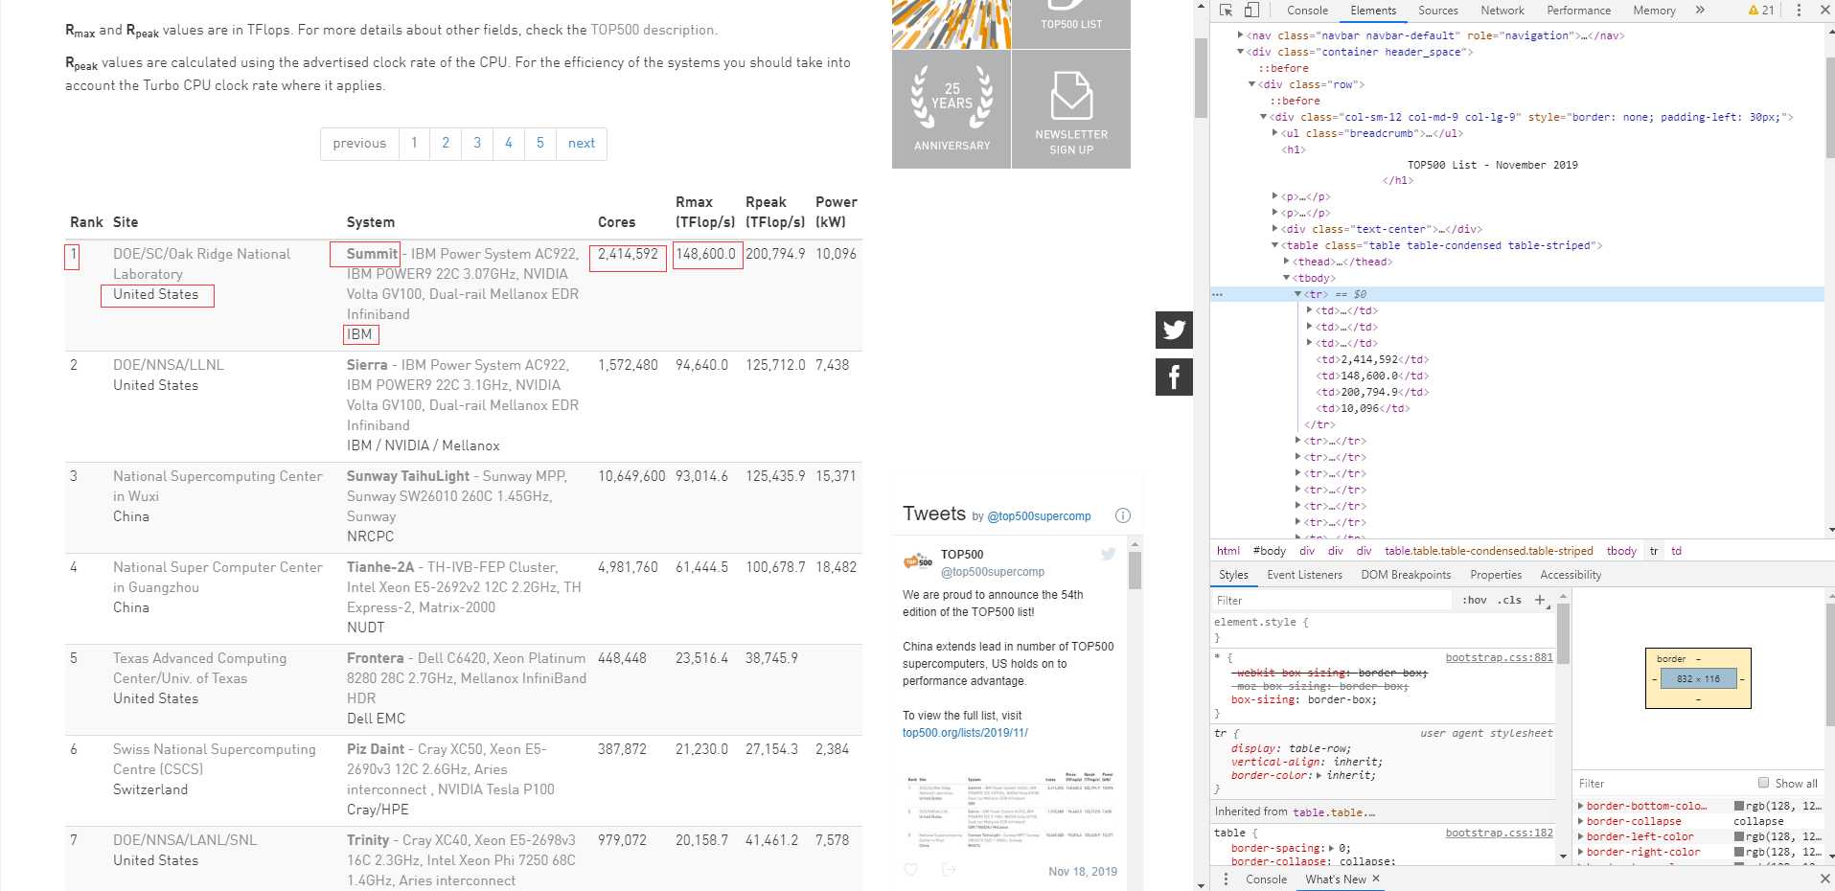Open the Newsletter Sign Up tile

[1071, 109]
